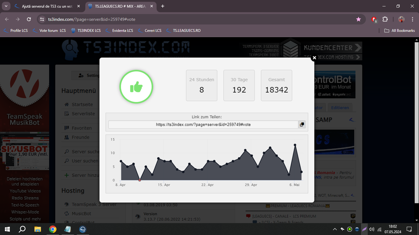This screenshot has height=235, width=419.
Task: Open the Windows Start menu
Action: click(7, 229)
